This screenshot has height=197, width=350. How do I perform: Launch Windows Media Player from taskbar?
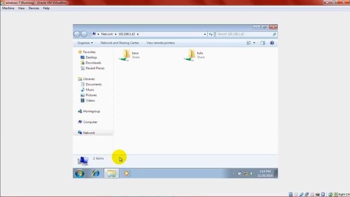126,173
